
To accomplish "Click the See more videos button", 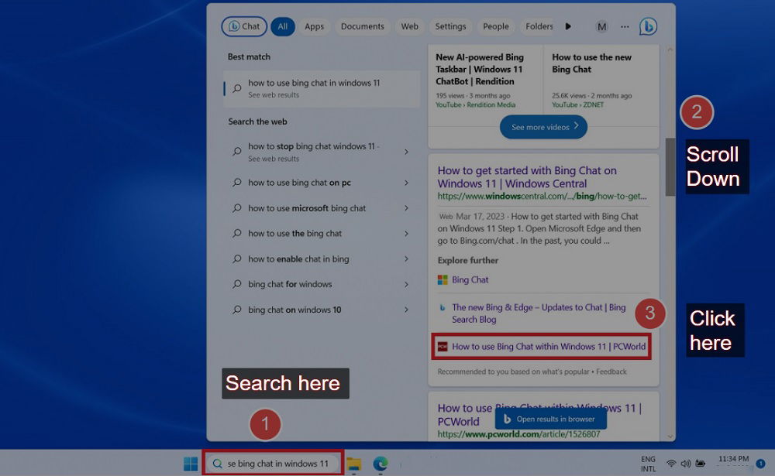I will (543, 127).
